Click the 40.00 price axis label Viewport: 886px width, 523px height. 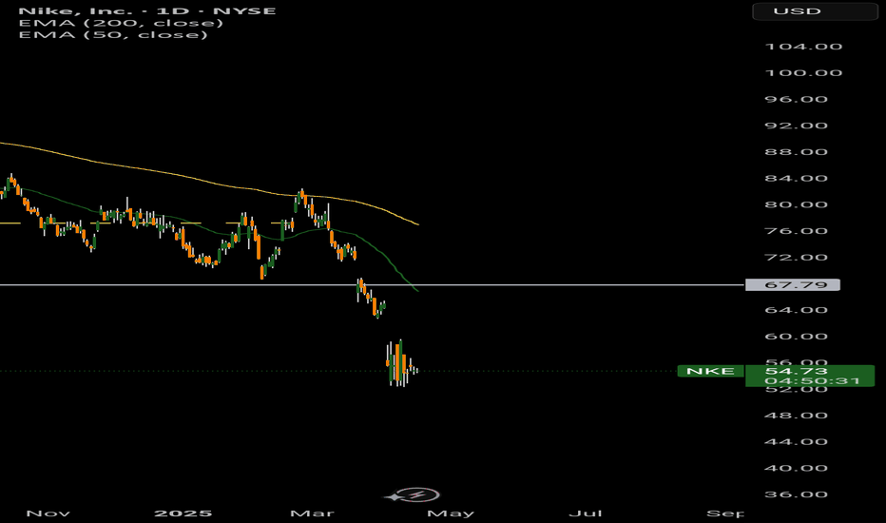(796, 468)
